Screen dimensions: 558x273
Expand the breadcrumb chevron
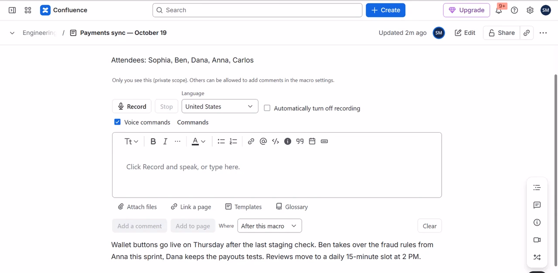pos(12,33)
